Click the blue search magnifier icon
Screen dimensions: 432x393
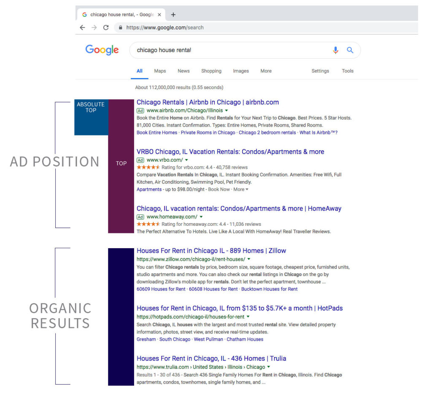click(350, 50)
